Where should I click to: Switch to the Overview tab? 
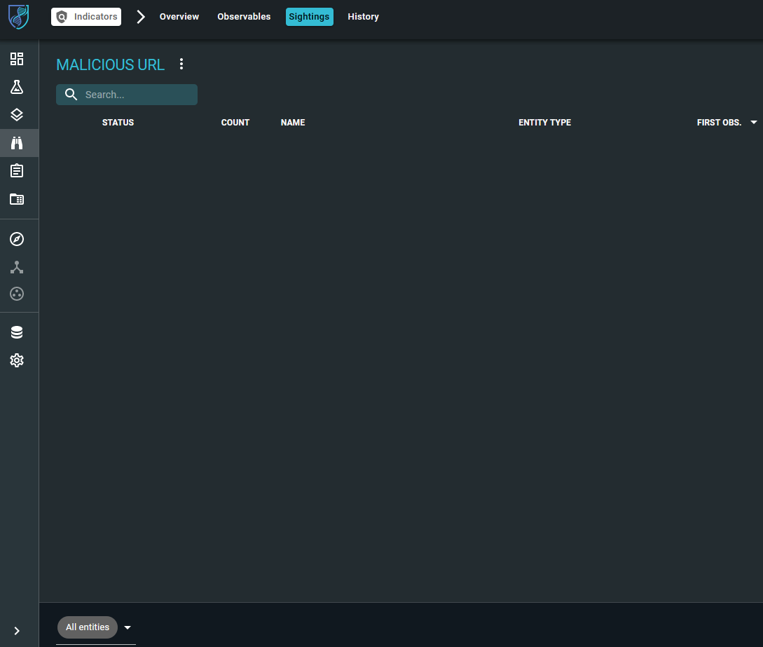[179, 16]
